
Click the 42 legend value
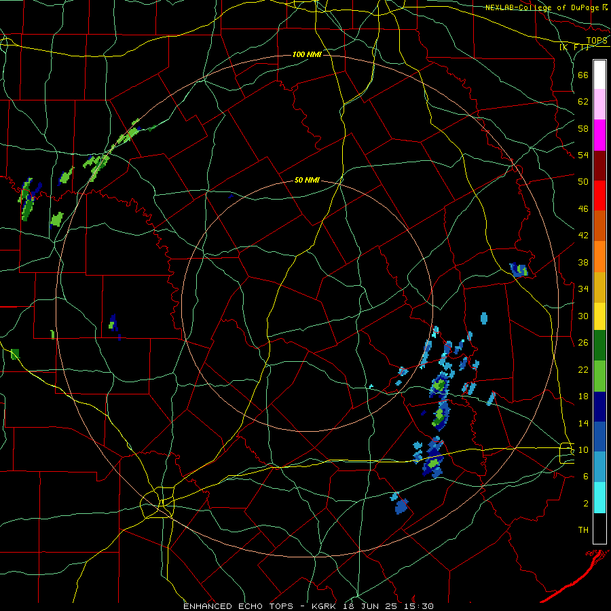point(583,236)
